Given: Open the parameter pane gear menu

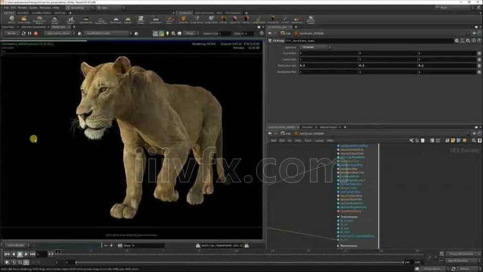Looking at the screenshot, I should tap(457, 41).
